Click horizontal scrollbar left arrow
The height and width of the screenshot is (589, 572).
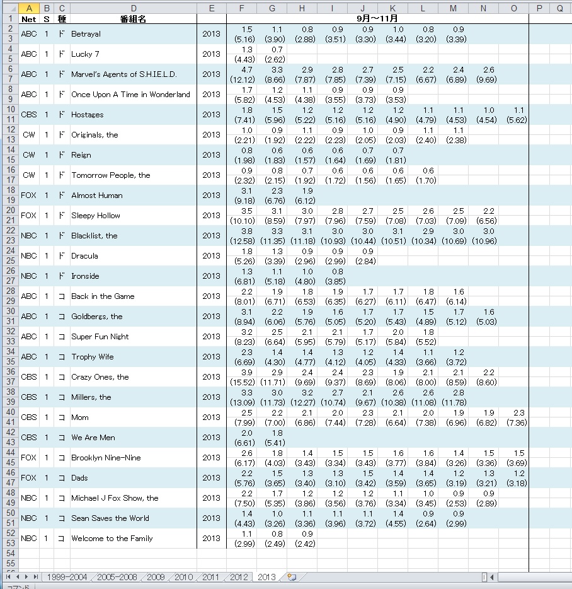point(491,576)
